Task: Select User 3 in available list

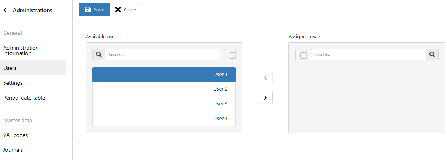Action: 164,104
